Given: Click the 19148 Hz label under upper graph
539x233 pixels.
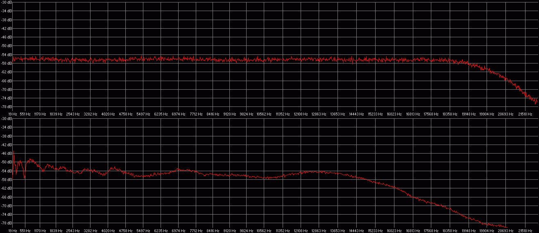Looking at the screenshot, I should point(469,114).
